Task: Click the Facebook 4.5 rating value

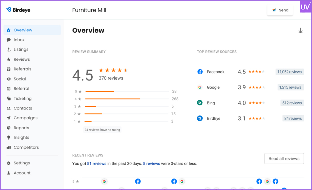Action: pos(242,72)
